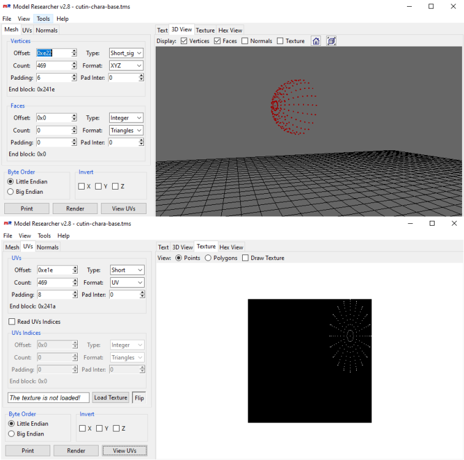Click Print button in bottom window
Image resolution: width=464 pixels, height=460 pixels.
pos(28,451)
